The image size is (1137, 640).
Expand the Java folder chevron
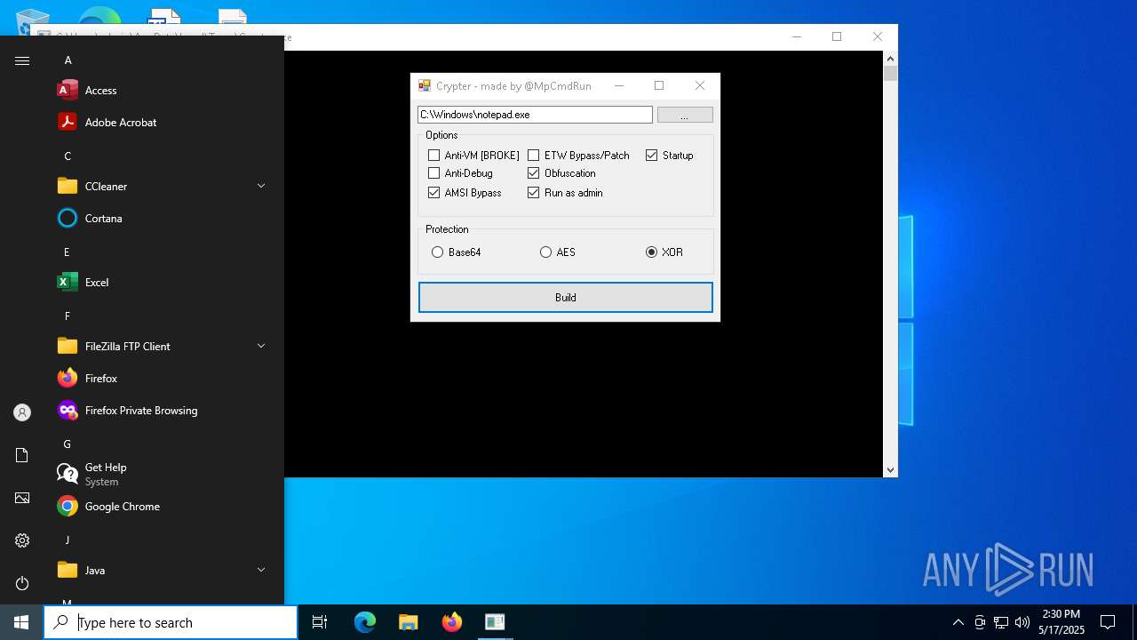click(x=261, y=570)
